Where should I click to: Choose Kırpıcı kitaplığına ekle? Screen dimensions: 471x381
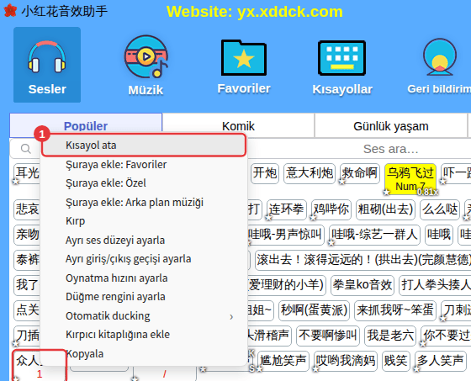click(144, 335)
